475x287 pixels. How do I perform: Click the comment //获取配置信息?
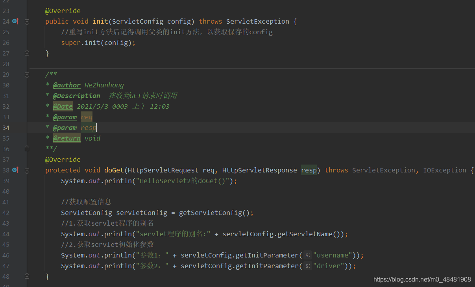86,202
